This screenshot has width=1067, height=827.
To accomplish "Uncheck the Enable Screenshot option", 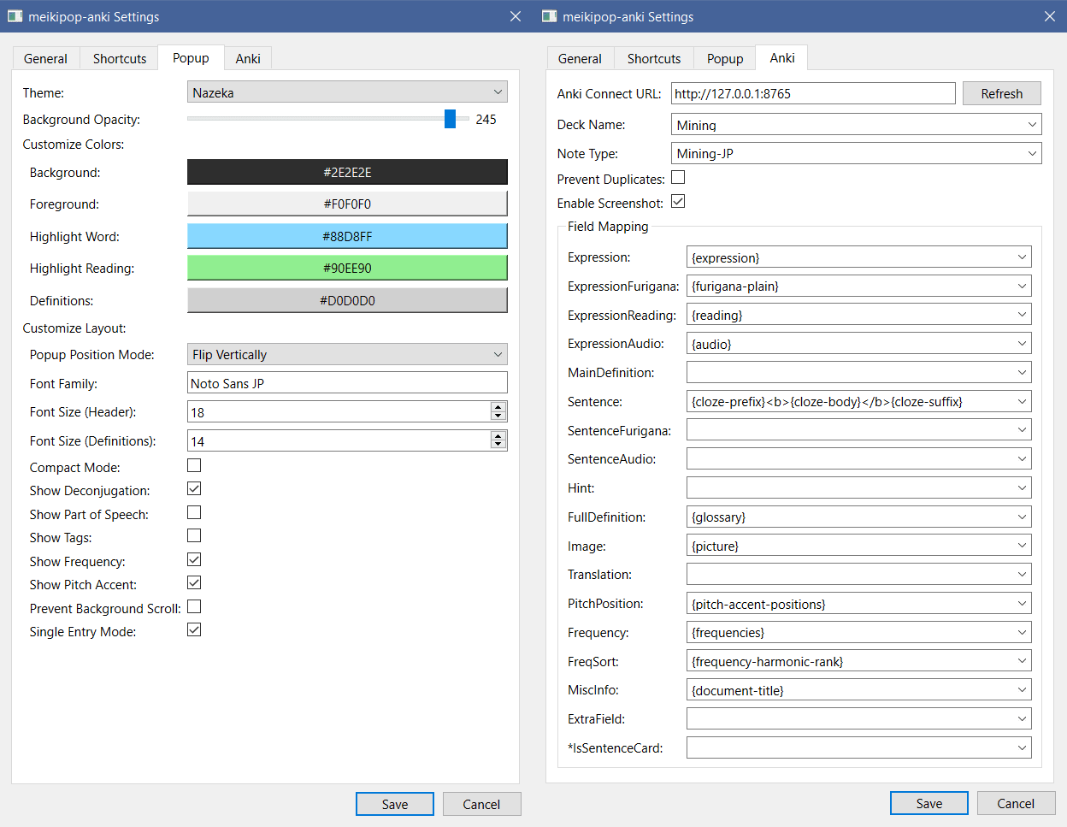I will pyautogui.click(x=678, y=202).
